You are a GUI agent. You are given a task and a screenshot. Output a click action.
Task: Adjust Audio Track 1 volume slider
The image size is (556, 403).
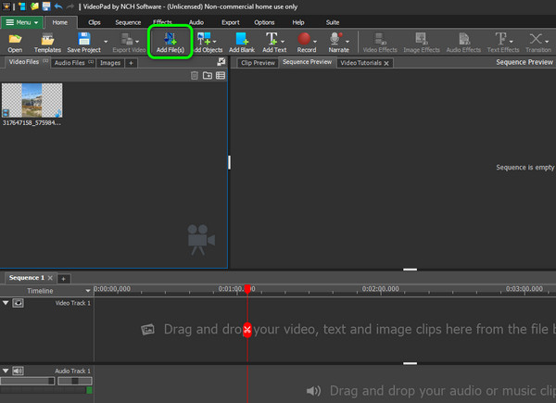click(x=27, y=381)
